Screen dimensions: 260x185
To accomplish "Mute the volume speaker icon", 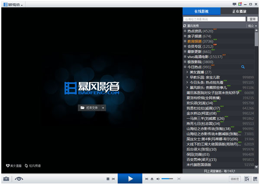I will [158, 179].
